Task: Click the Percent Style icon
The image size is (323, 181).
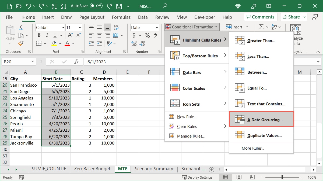Action: 147,35
